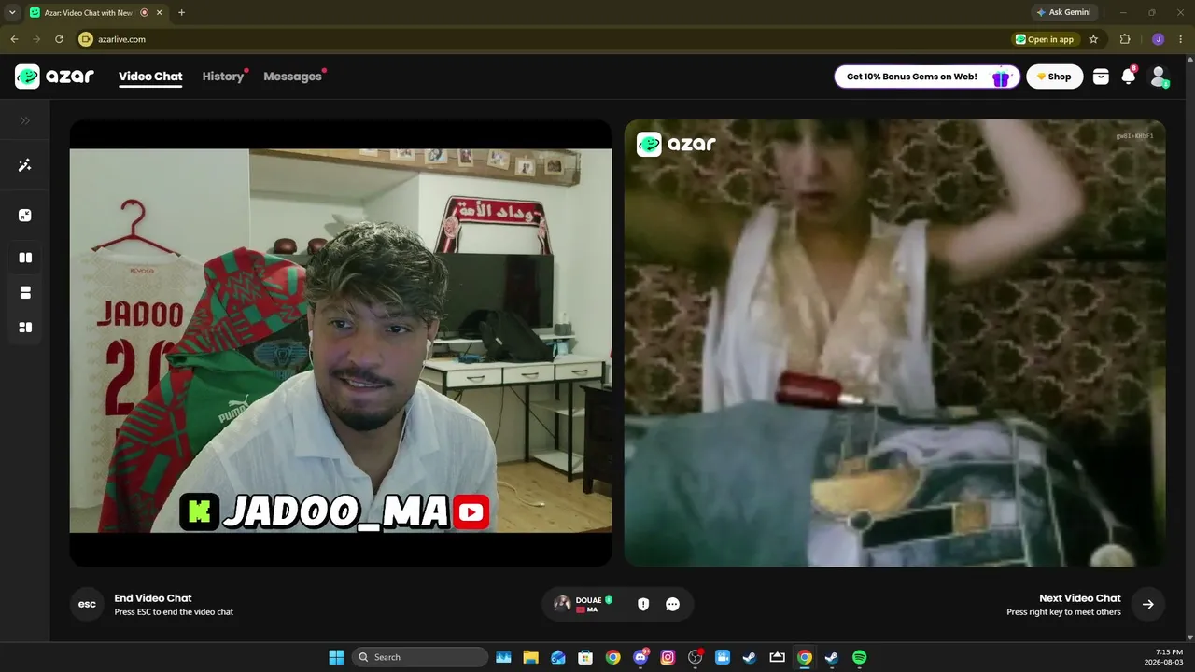Go back in the browser
The width and height of the screenshot is (1195, 672).
coord(14,39)
